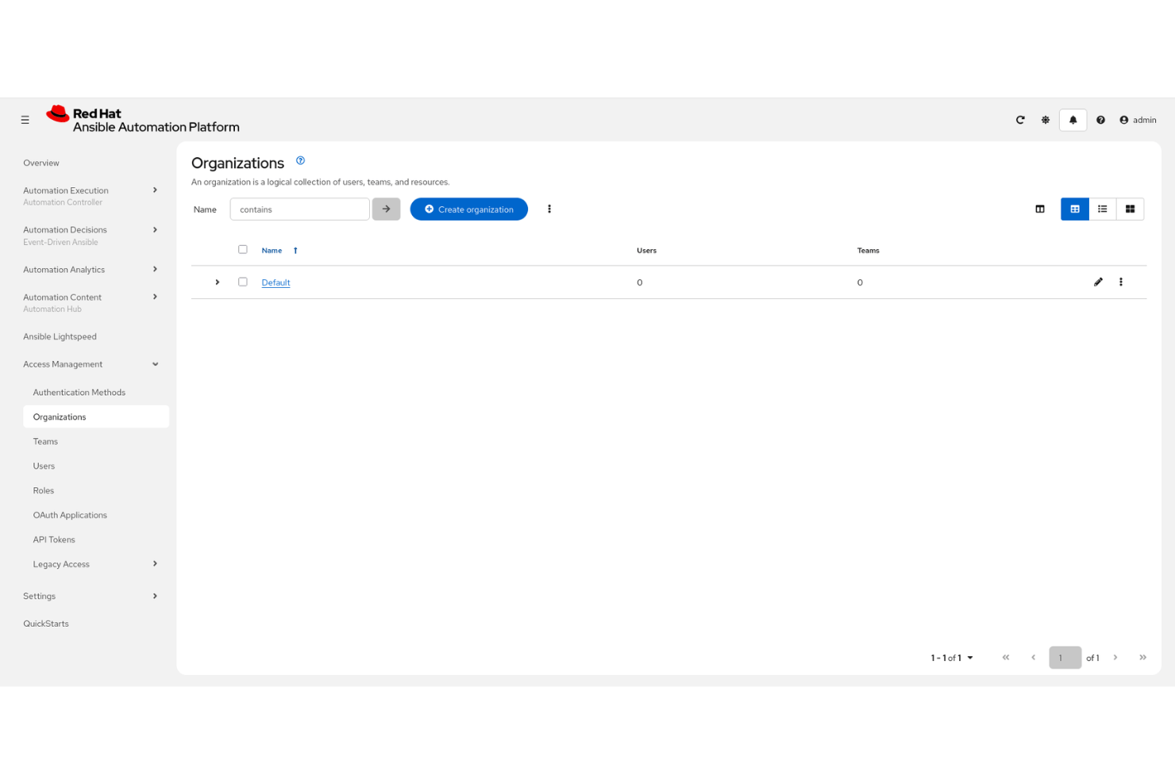The image size is (1175, 783).
Task: Select all organizations checkbox
Action: [x=243, y=249]
